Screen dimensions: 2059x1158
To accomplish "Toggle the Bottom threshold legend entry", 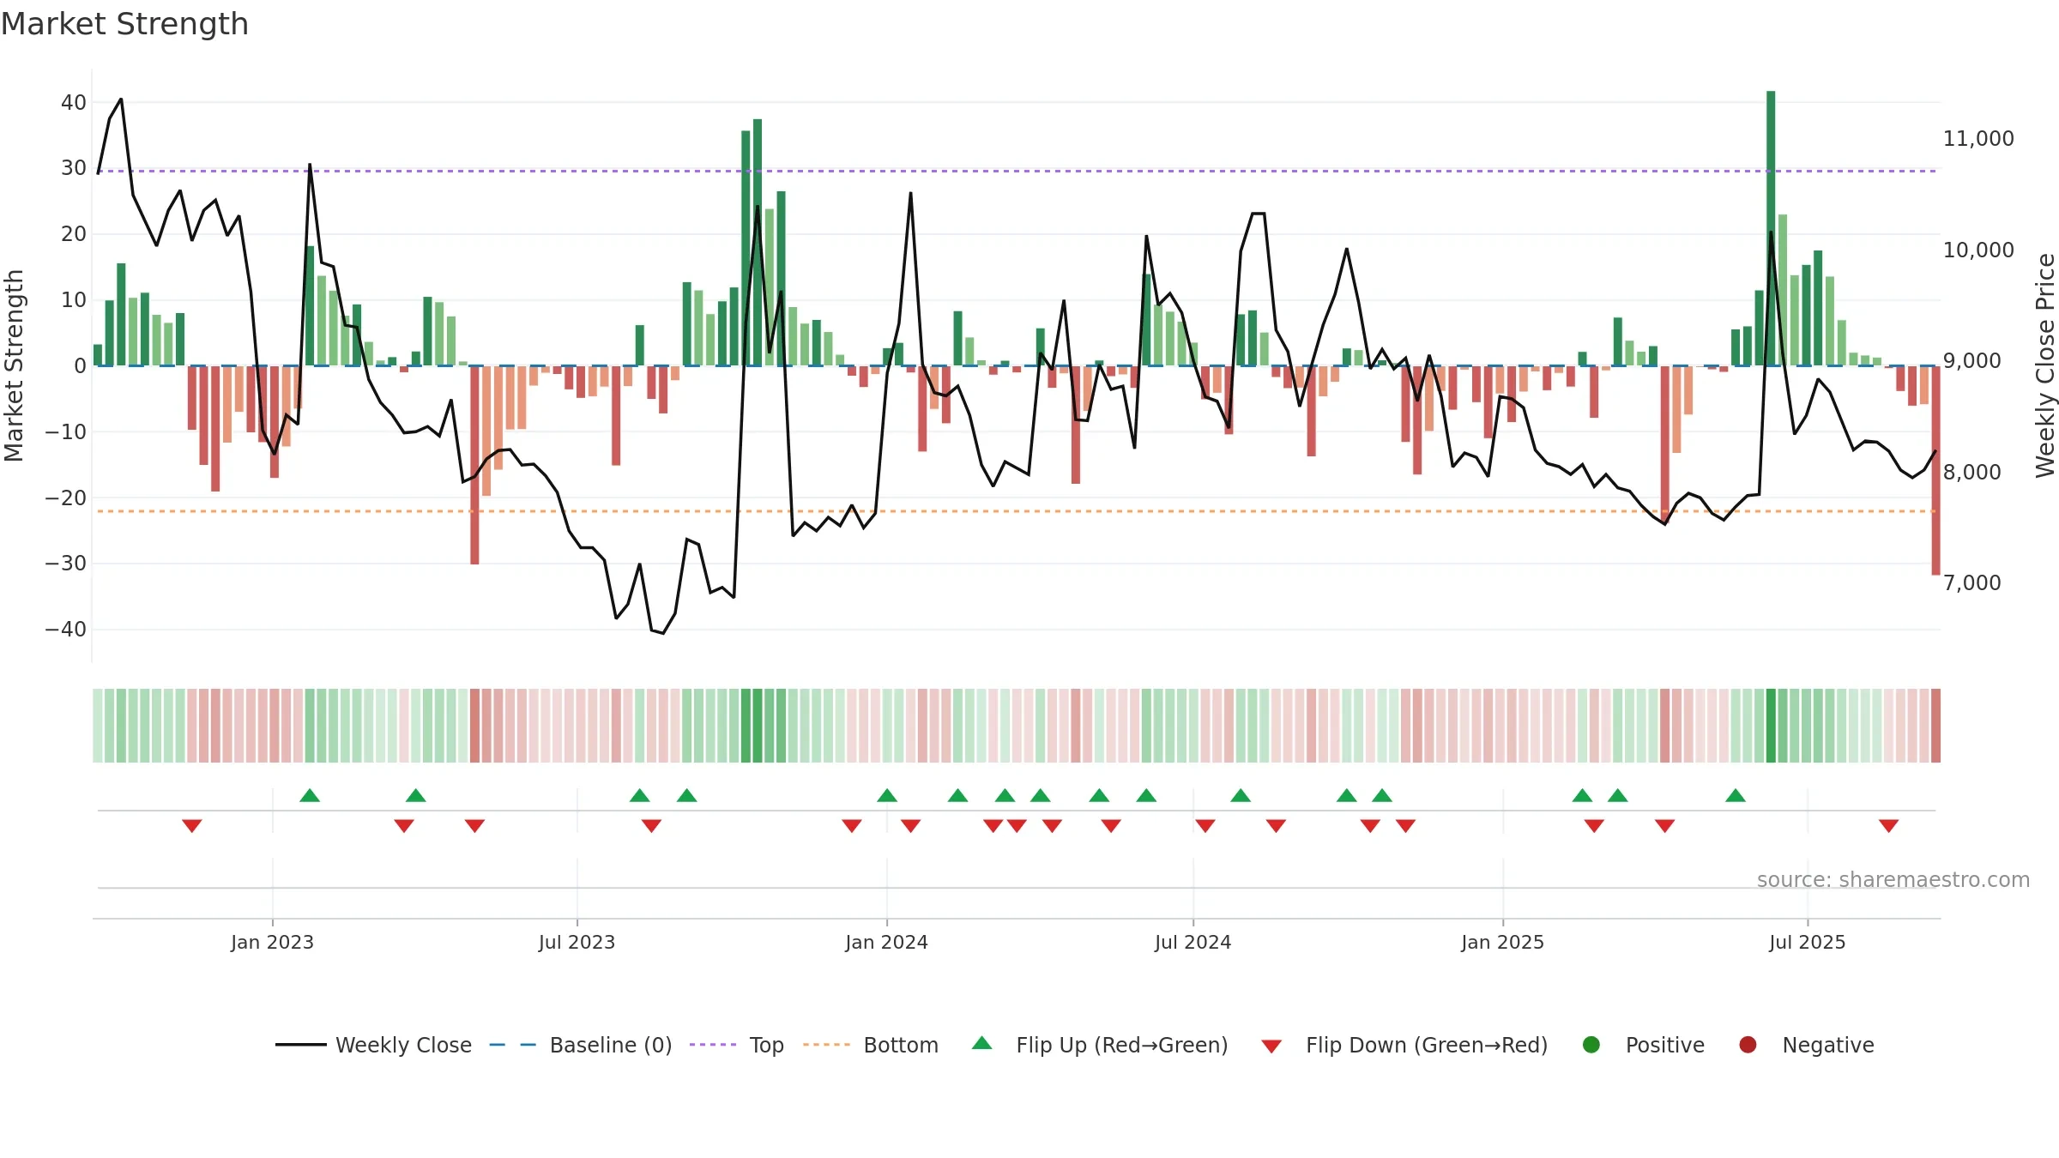I will [871, 1045].
